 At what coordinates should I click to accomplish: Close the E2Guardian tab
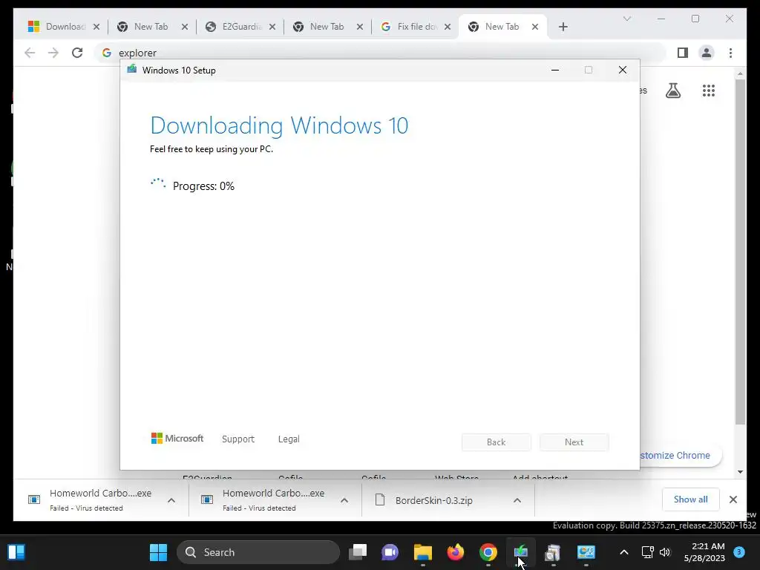pyautogui.click(x=272, y=27)
